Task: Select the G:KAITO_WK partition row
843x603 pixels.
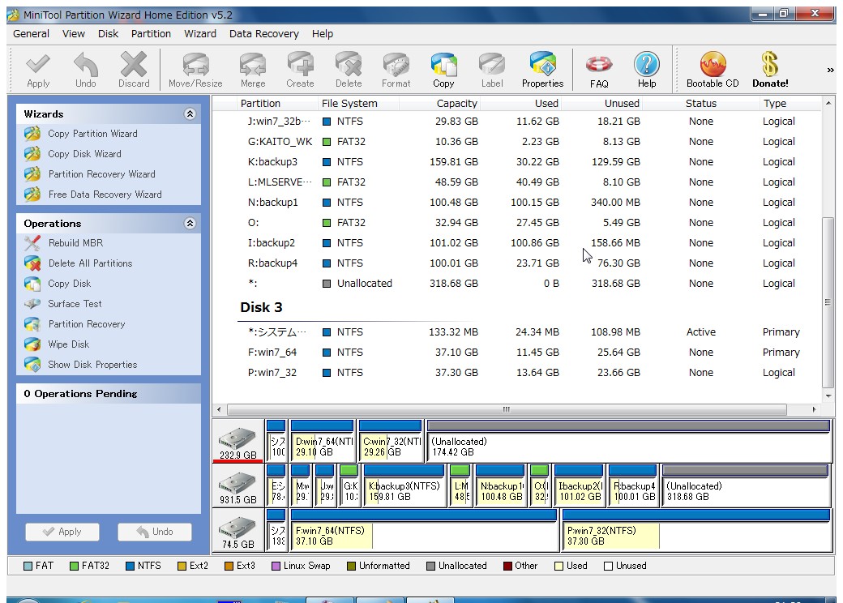Action: pos(516,142)
